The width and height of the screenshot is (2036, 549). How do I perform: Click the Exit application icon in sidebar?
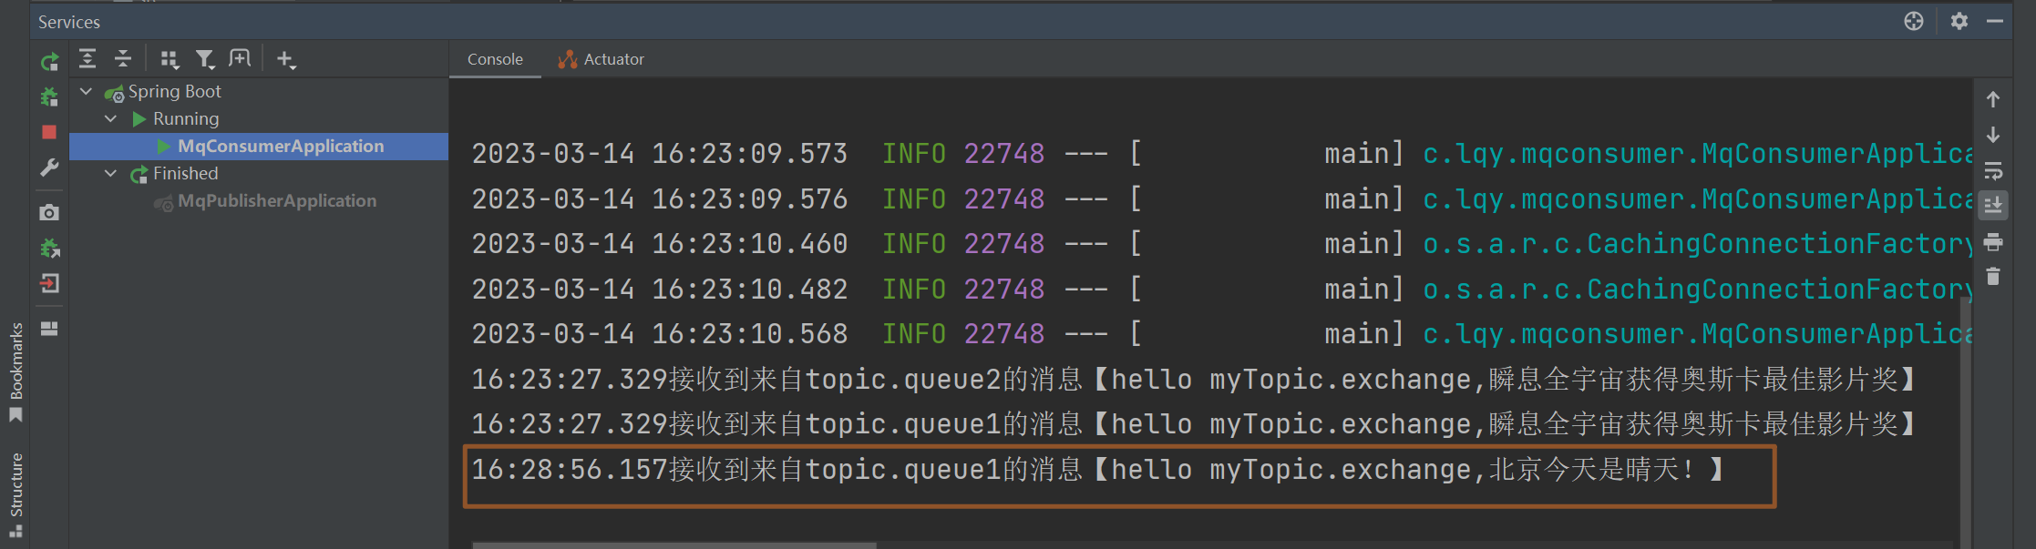(49, 283)
